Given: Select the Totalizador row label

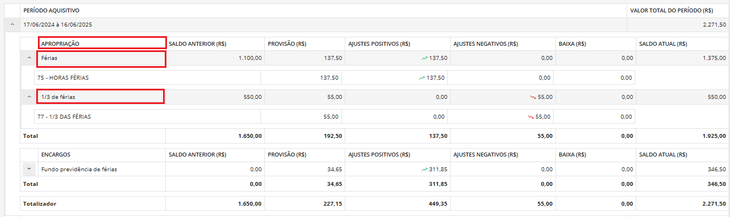Looking at the screenshot, I should [40, 203].
